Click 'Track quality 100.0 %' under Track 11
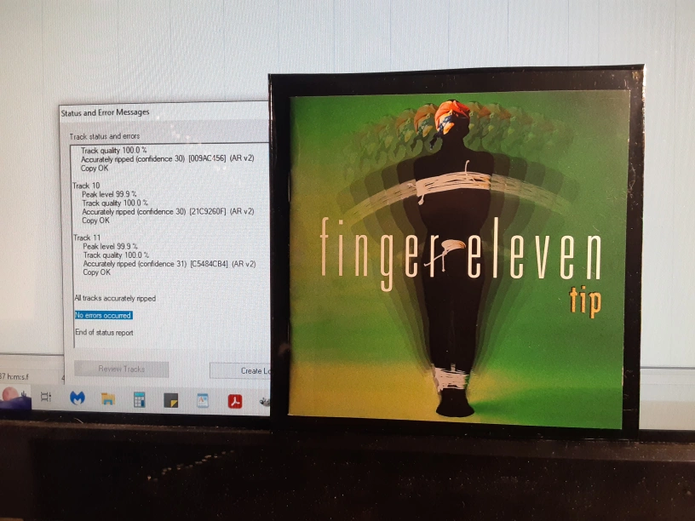 click(x=116, y=255)
